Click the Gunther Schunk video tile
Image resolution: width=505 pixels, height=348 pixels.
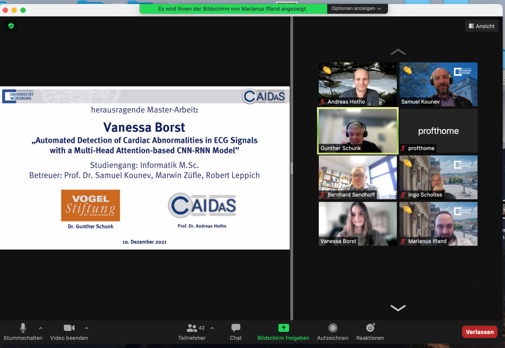(x=358, y=130)
